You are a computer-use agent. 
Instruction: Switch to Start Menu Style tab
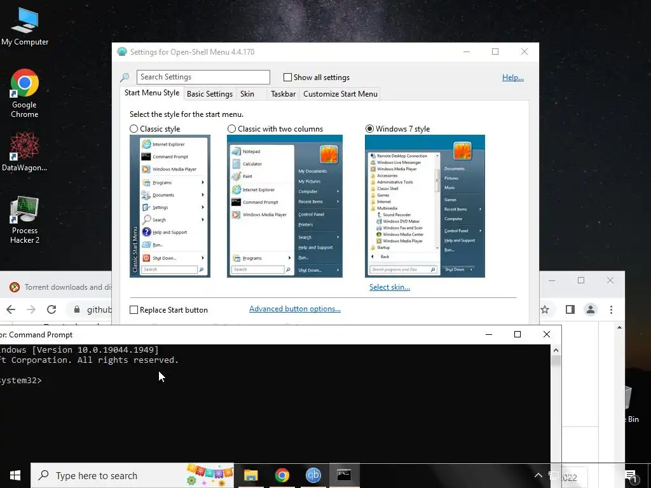(x=152, y=93)
